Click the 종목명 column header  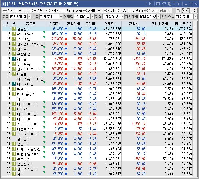(31, 24)
